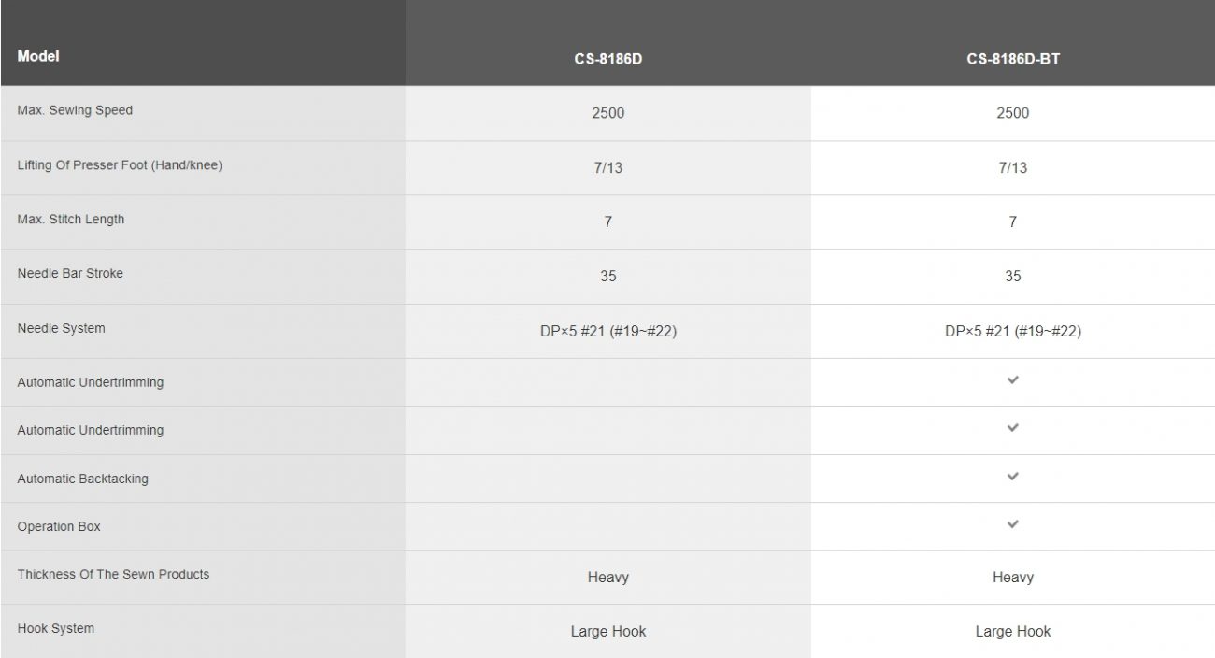
Task: Select the 7/13 value under CS-8186D-BT
Action: [1012, 168]
